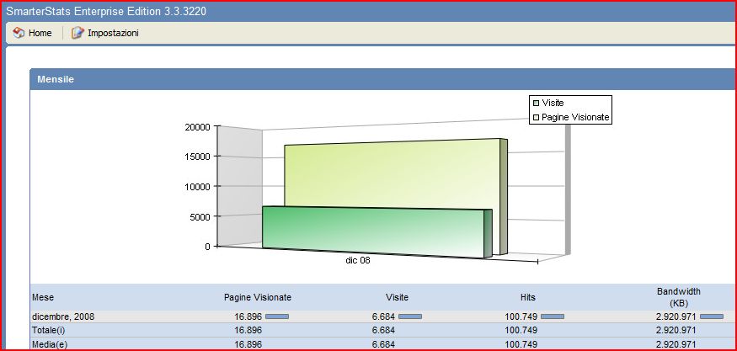Screen dimensions: 737x351
Task: Click the Pagine Visionate progress bar in dicembre row
Action: coord(277,316)
